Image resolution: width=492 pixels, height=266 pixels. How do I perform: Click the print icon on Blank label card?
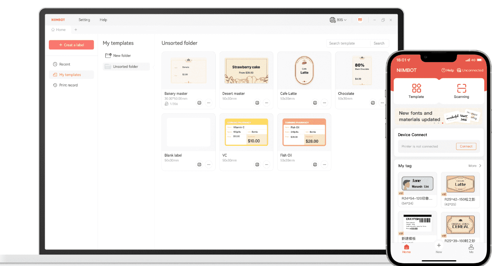[x=199, y=164]
